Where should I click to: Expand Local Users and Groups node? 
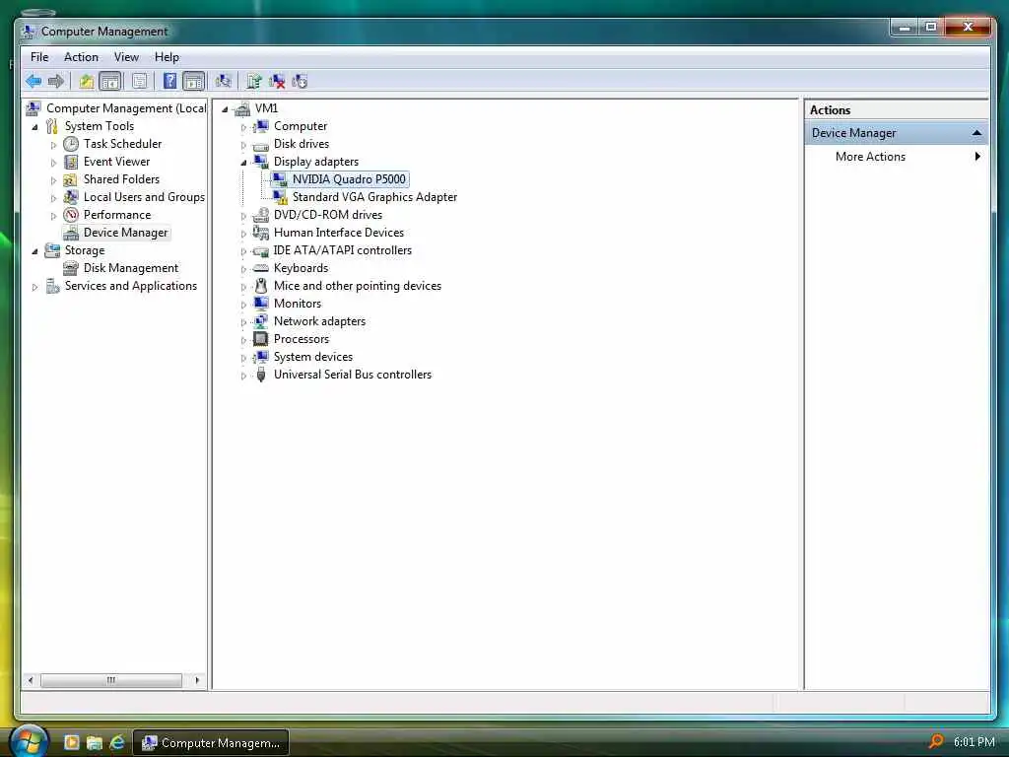[x=53, y=198]
